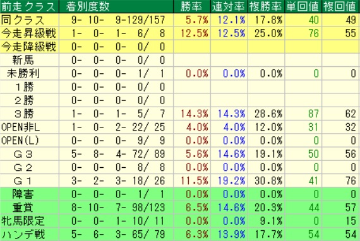360x241 pixels.
Task: Click the 19.2% value in G1 row
Action: pyautogui.click(x=229, y=180)
